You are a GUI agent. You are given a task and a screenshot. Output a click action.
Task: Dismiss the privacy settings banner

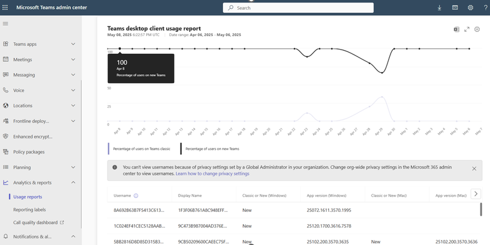coord(474,168)
